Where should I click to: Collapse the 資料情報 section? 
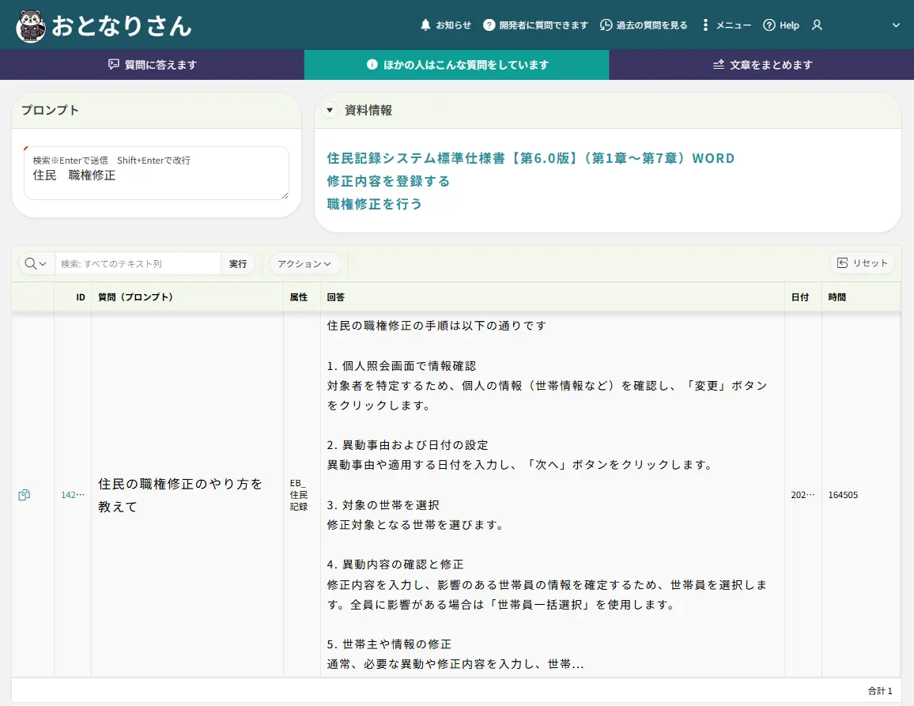[330, 111]
